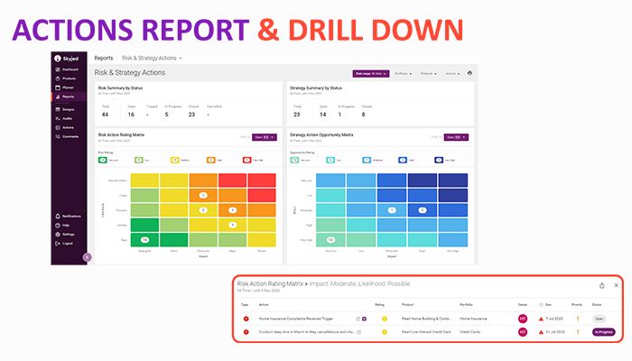The width and height of the screenshot is (632, 361).
Task: Collapse the sidebar with the purple arrow
Action: click(x=87, y=256)
